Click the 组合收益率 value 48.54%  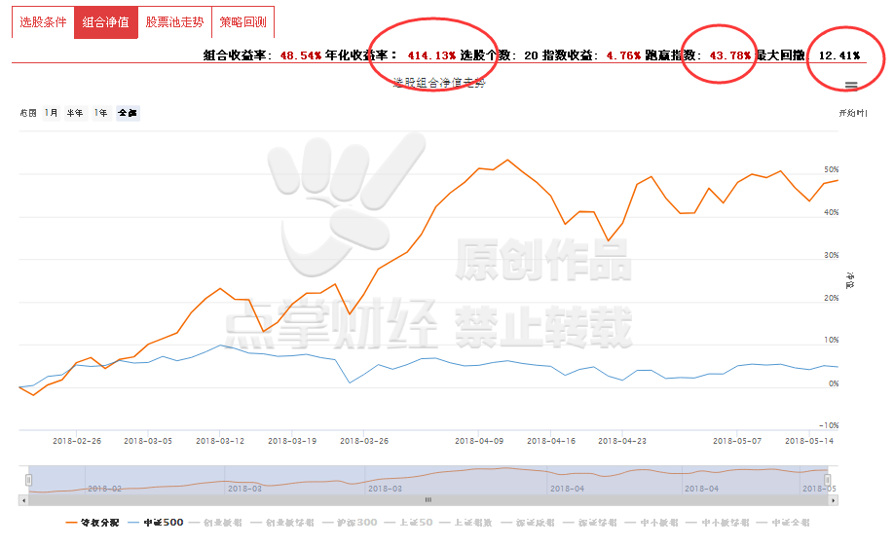point(301,55)
